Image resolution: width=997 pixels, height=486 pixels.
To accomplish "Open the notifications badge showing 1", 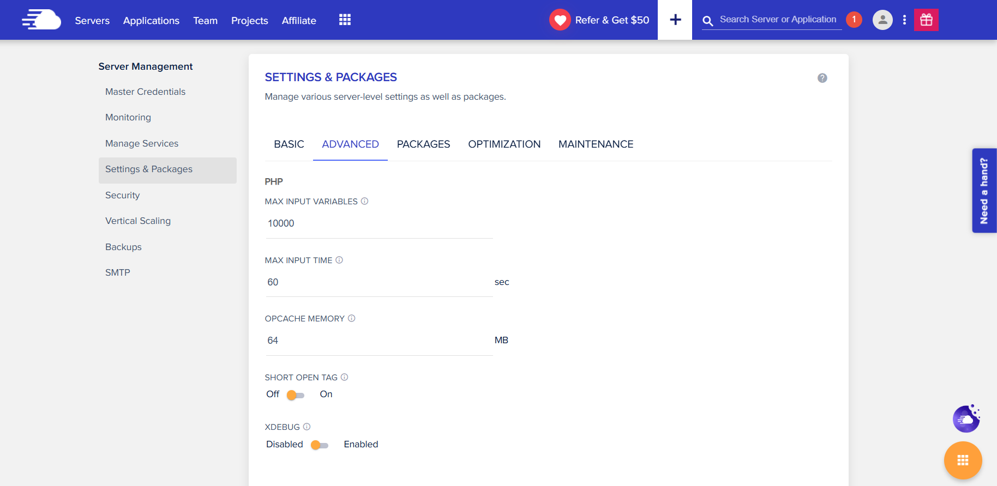I will 854,20.
